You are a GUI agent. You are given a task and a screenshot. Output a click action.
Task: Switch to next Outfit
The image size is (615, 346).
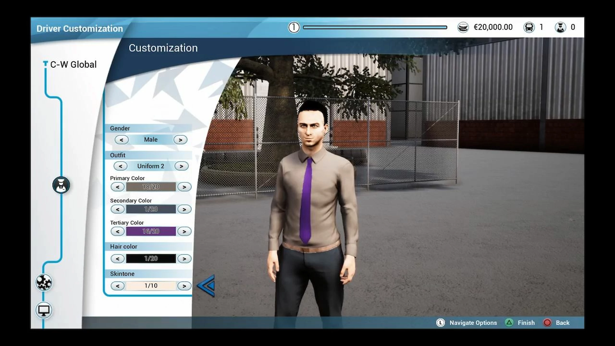click(181, 166)
